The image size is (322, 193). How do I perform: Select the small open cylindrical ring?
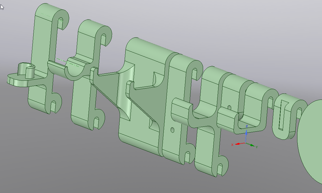[26, 71]
